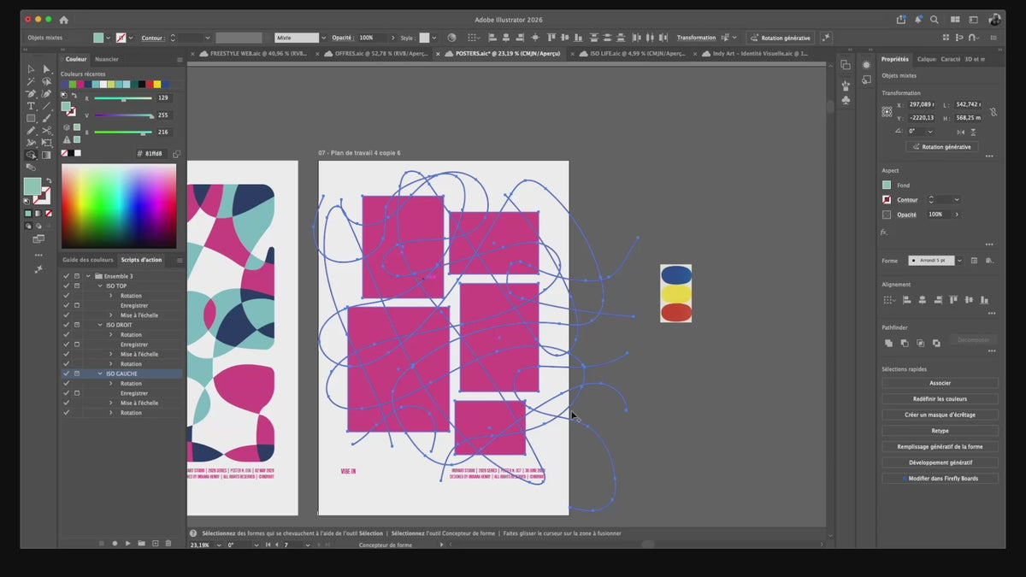Toggle dialog box for ISO DROIT action
The image size is (1026, 577).
point(77,325)
